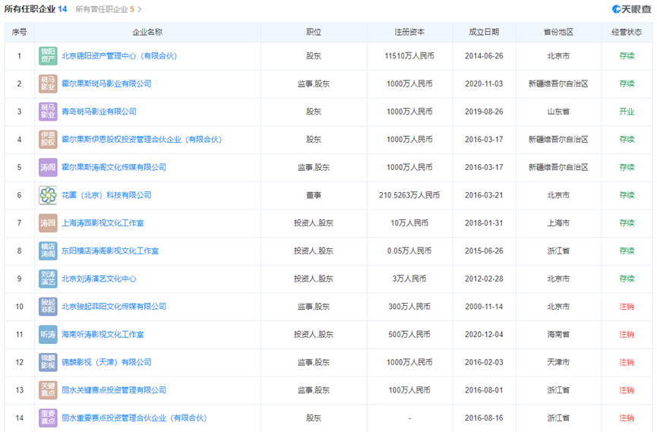
Task: Click the 注册资本 column header
Action: (x=409, y=33)
